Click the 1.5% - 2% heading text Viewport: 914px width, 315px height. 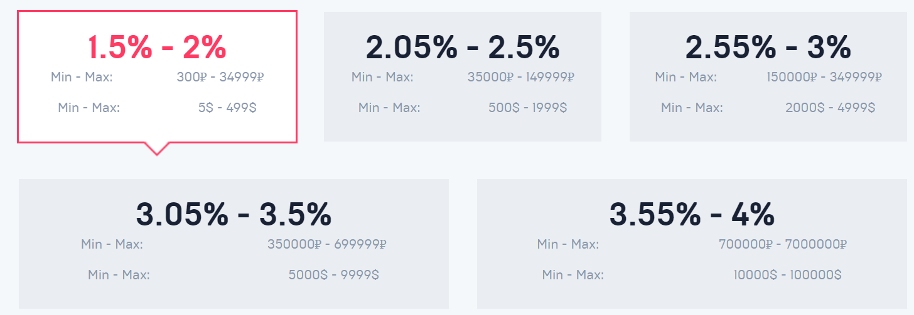pyautogui.click(x=157, y=46)
